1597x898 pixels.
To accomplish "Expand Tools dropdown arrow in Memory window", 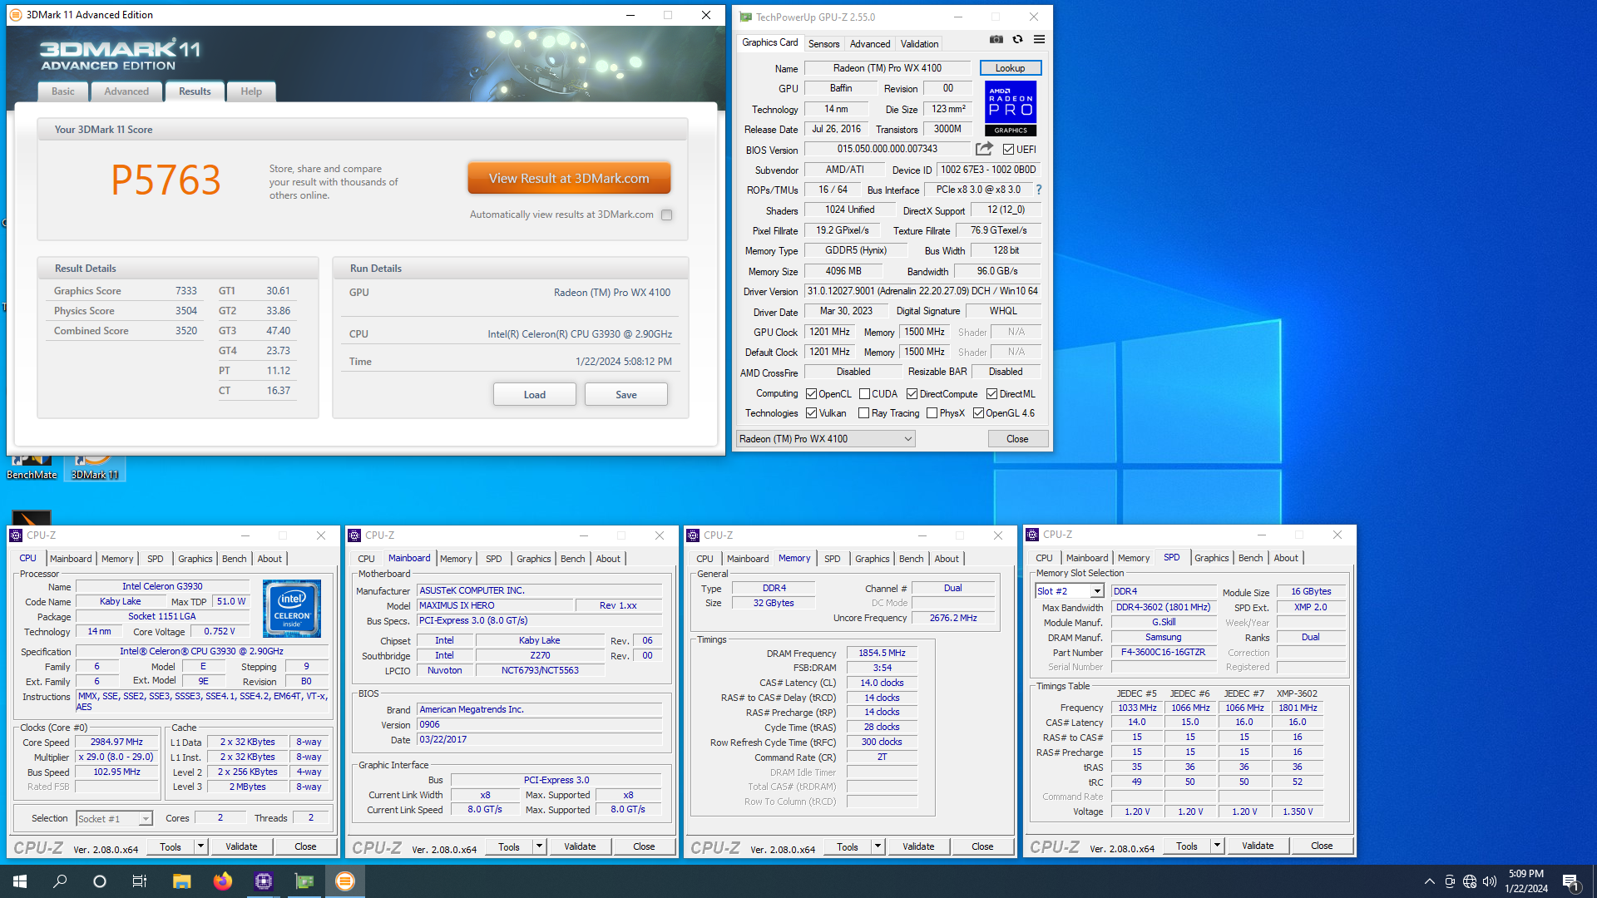I will click(x=878, y=846).
